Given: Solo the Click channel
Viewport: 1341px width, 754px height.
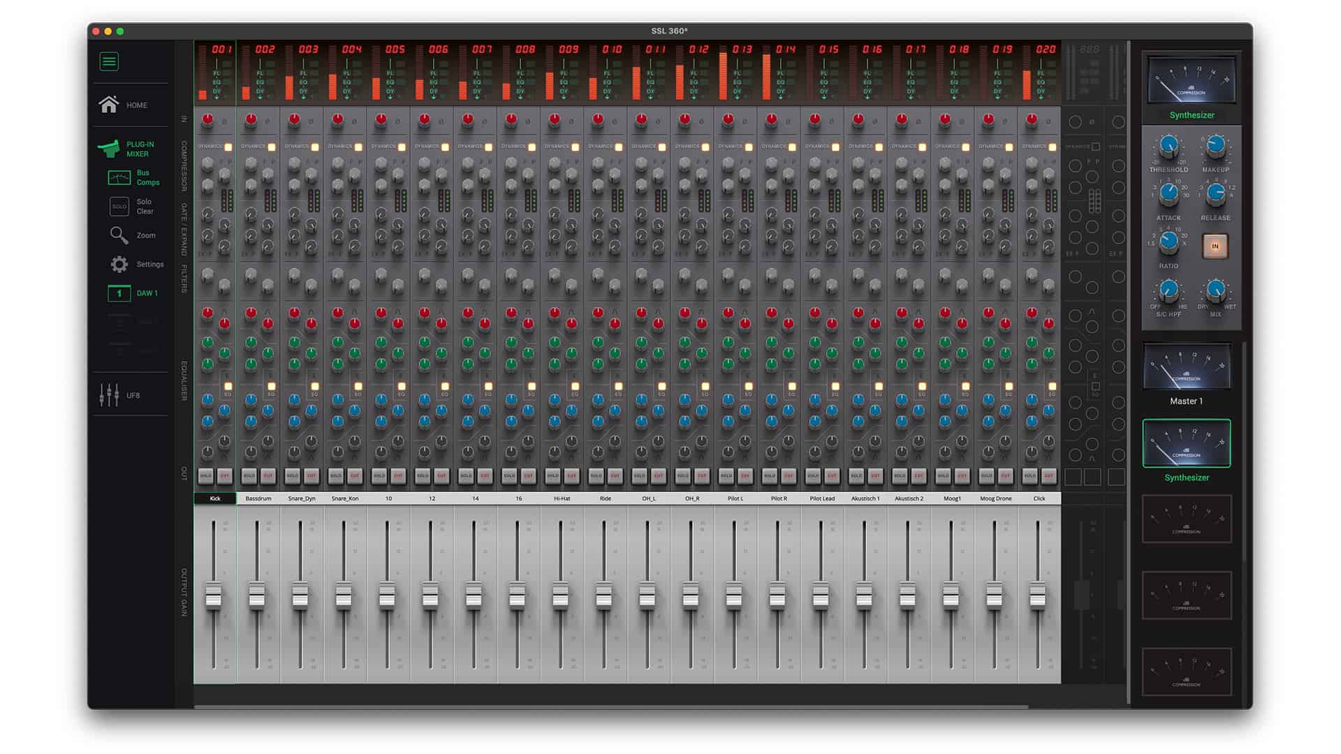Looking at the screenshot, I should [x=1029, y=475].
